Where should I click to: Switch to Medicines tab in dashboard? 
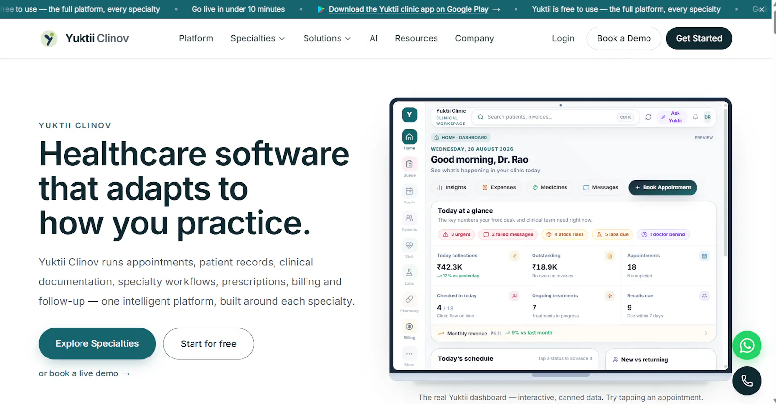(550, 187)
